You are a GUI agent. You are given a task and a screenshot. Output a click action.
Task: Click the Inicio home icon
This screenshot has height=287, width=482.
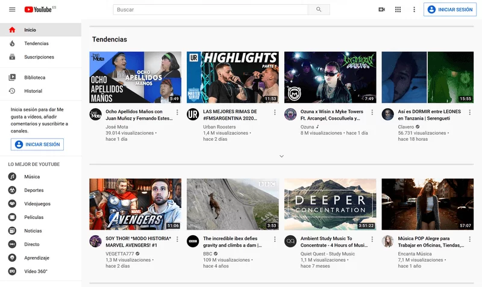click(x=12, y=29)
